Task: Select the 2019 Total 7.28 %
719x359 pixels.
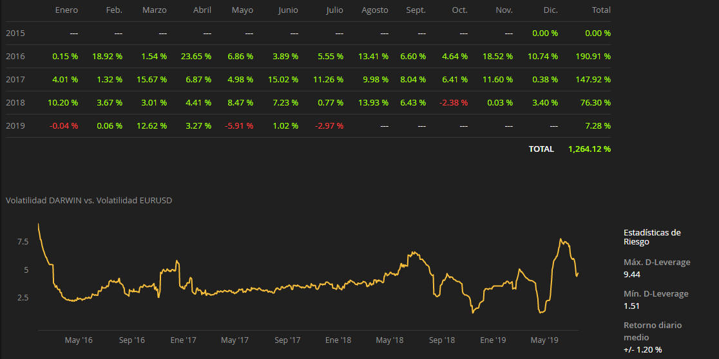Action: tap(597, 126)
